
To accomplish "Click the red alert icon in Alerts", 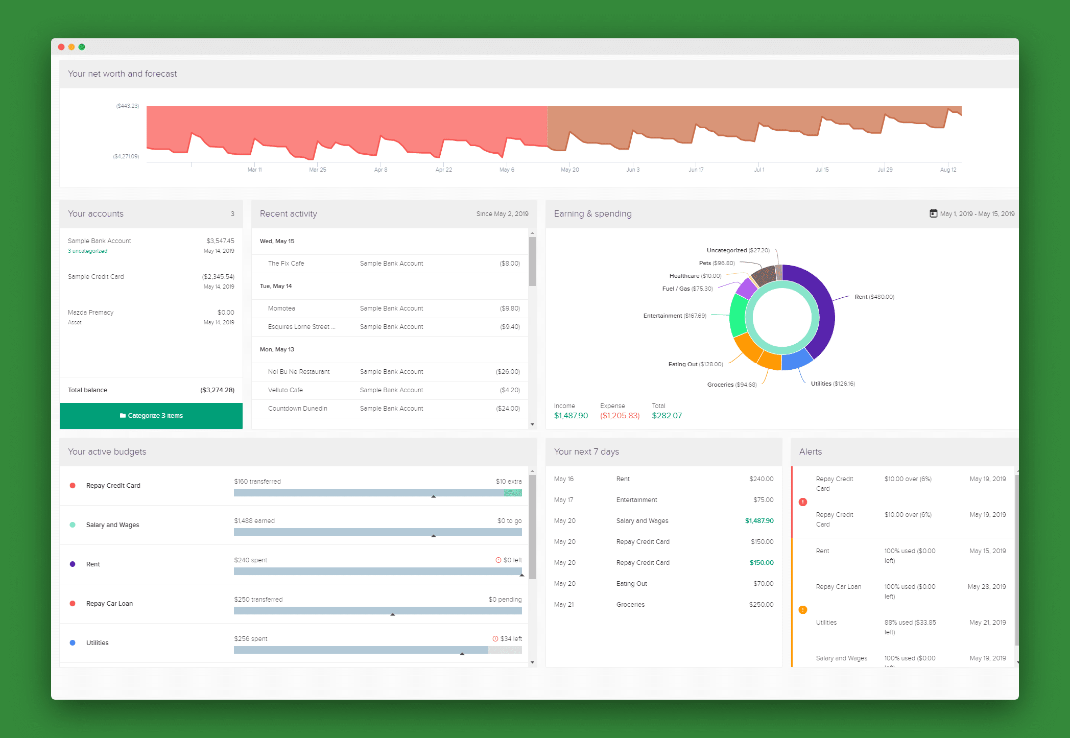I will [x=802, y=502].
